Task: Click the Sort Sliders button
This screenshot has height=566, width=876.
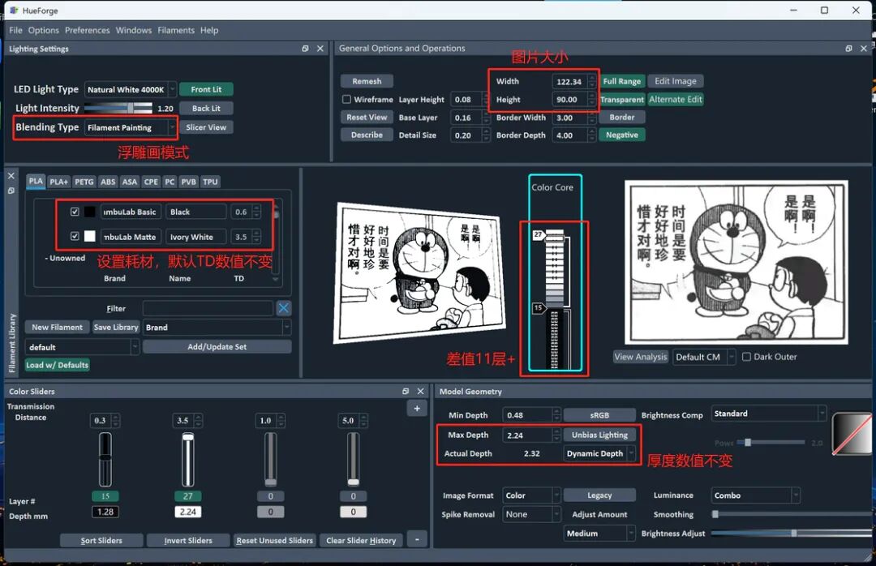Action: point(101,540)
